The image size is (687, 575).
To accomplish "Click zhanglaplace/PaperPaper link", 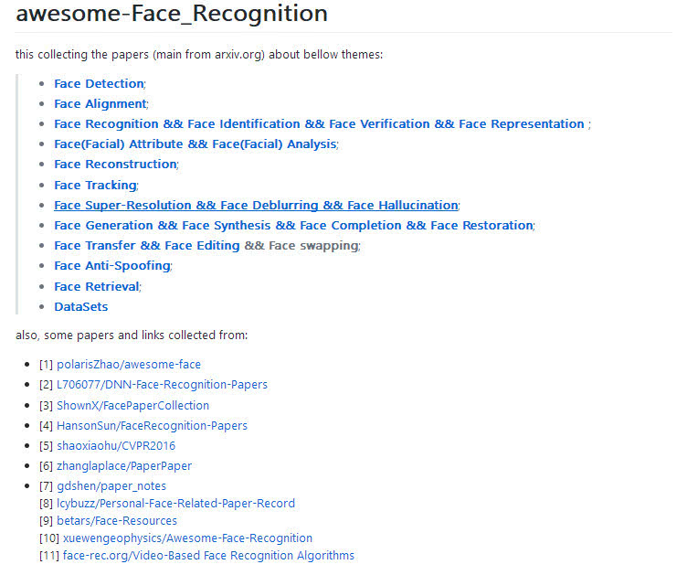I will click(x=124, y=466).
